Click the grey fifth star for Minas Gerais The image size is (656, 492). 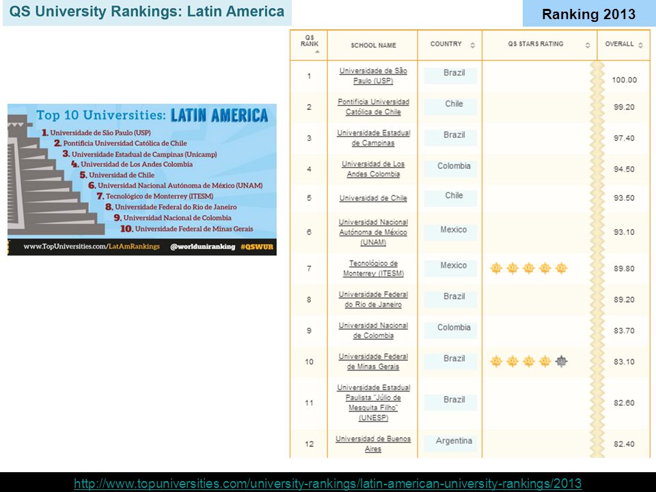pyautogui.click(x=561, y=361)
